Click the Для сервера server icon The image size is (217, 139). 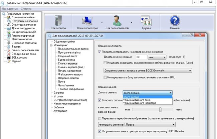pos(58,21)
